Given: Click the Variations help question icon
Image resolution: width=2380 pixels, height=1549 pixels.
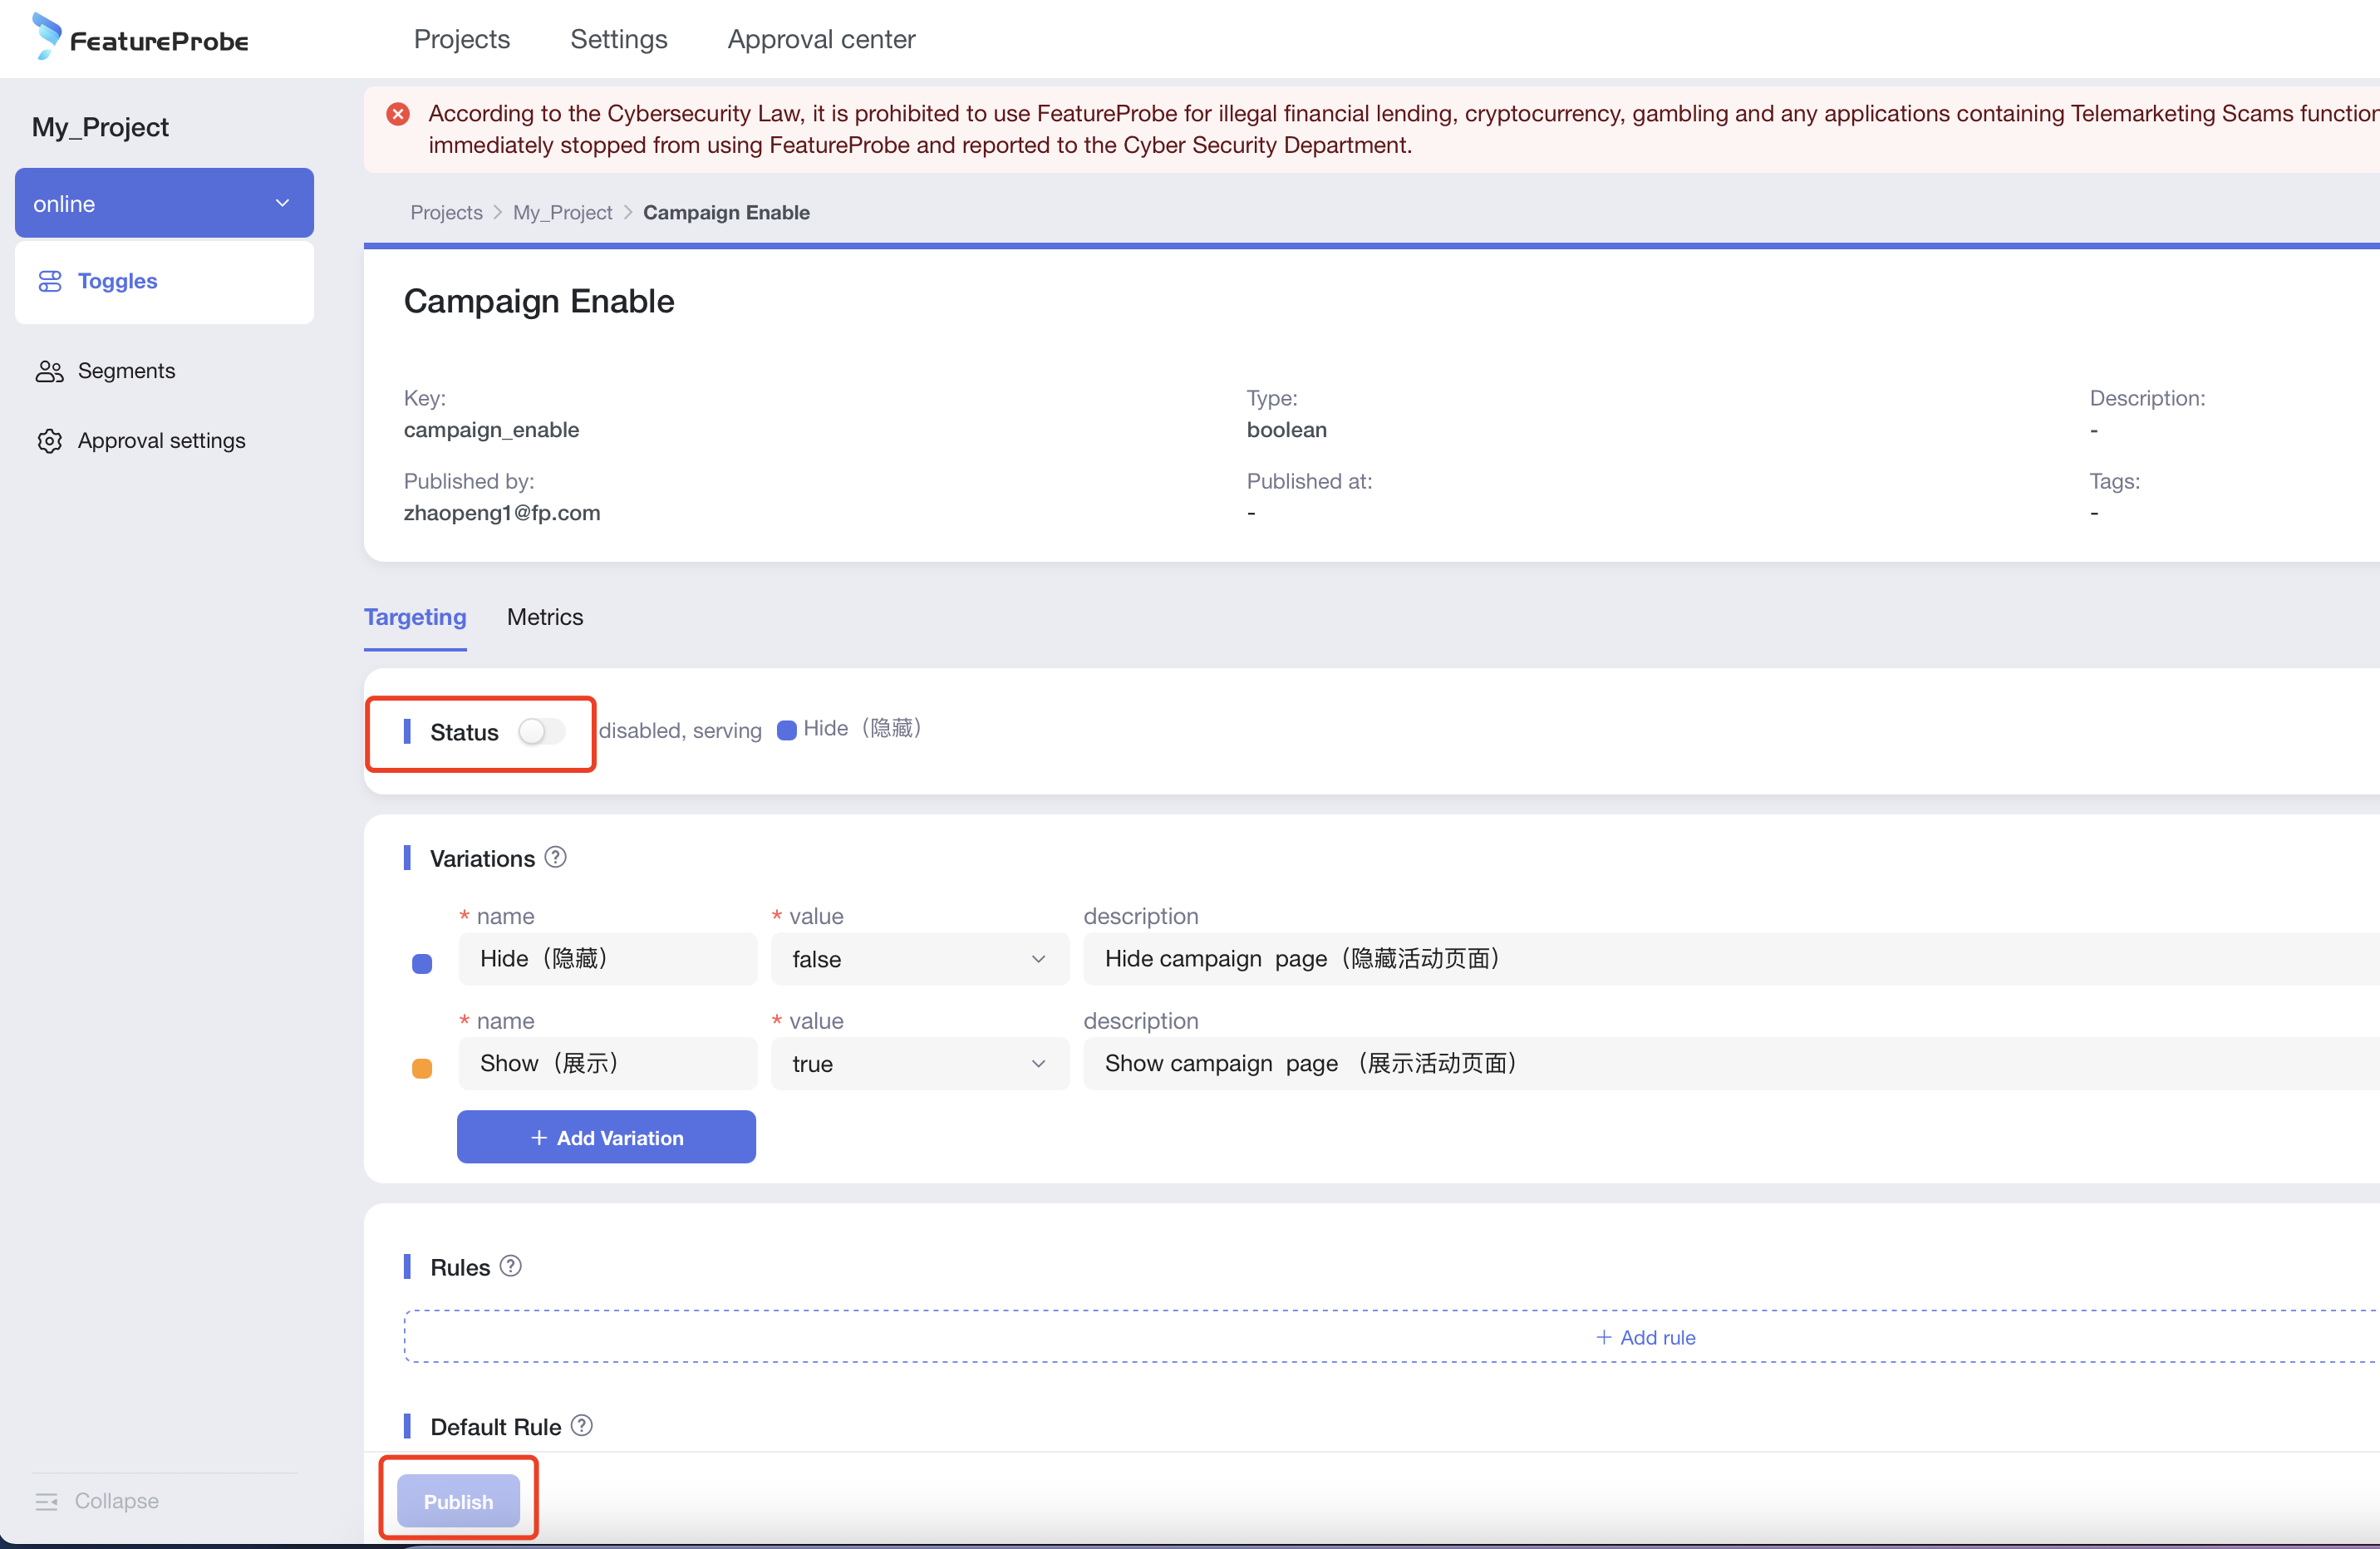Looking at the screenshot, I should (556, 857).
